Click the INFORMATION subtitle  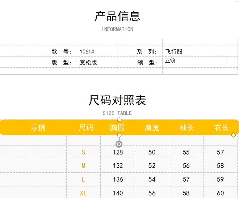(118, 29)
